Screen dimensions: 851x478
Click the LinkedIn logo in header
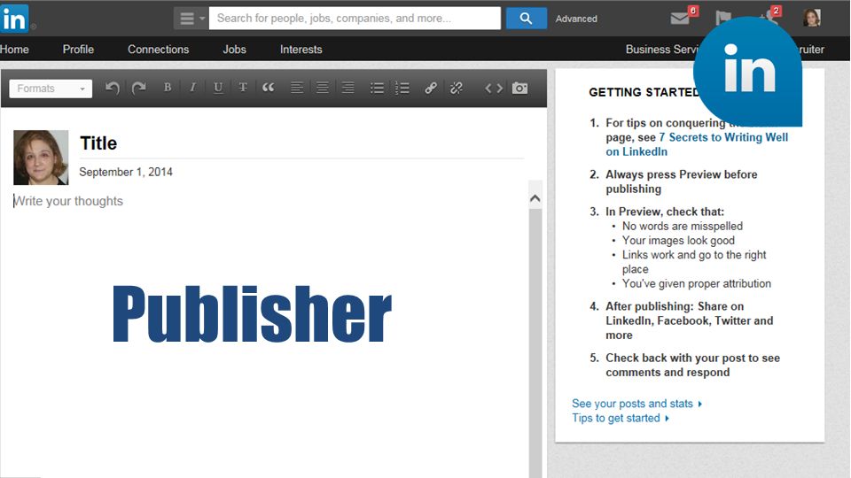(14, 19)
